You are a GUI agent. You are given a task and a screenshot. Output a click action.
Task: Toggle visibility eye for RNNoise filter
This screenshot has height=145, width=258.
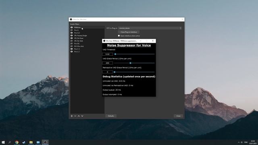tap(72, 27)
